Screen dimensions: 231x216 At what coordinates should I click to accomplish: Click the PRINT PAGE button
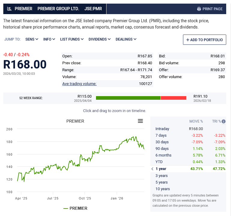[210, 9]
